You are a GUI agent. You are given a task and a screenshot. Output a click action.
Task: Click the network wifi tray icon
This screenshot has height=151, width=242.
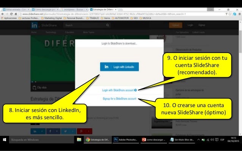click(x=208, y=140)
